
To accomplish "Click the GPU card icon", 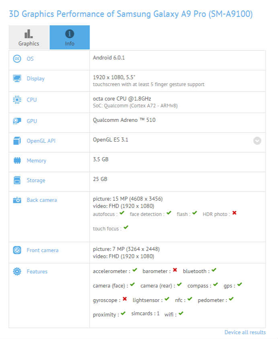I will [x=17, y=121].
